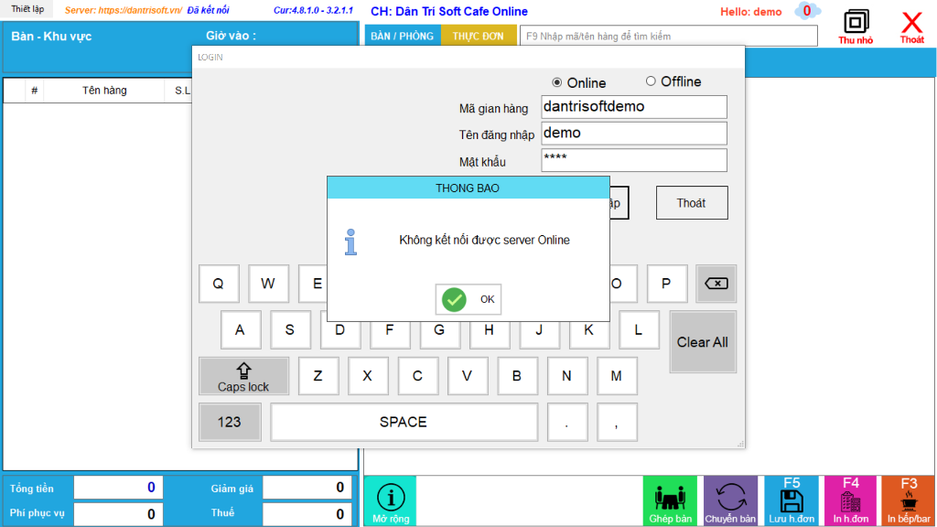Switch to the THỰC ĐƠN tab
937x527 pixels.
[478, 36]
